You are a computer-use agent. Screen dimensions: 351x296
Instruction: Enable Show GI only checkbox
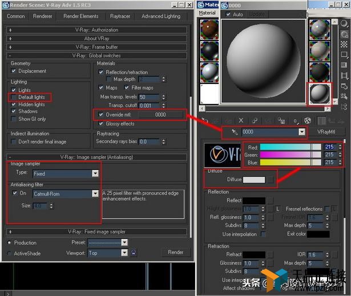pos(14,119)
